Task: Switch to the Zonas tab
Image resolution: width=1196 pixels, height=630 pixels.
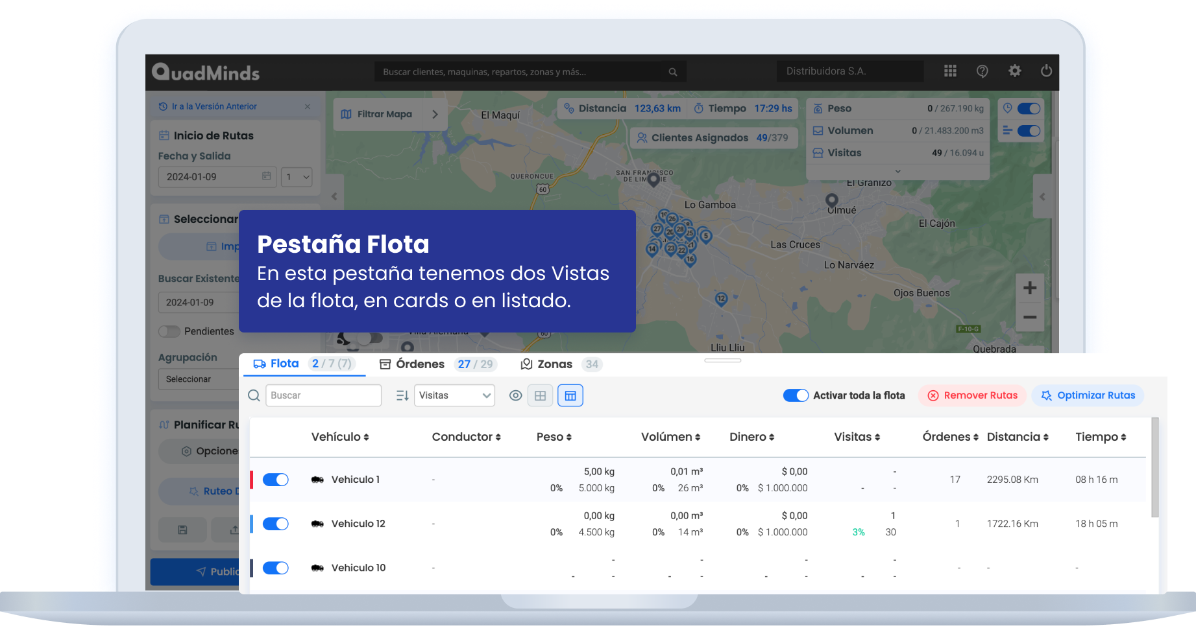Action: 555,364
